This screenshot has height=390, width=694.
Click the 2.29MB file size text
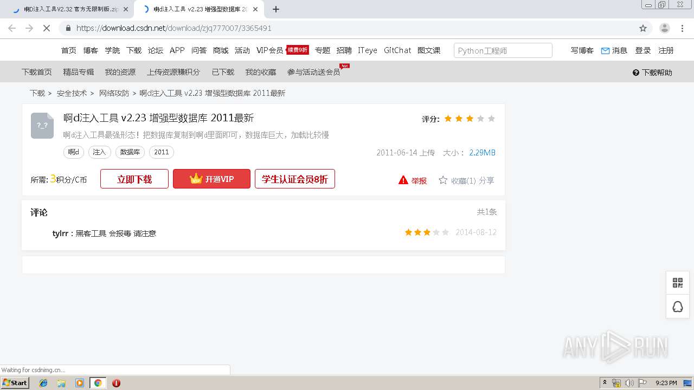[x=482, y=153]
